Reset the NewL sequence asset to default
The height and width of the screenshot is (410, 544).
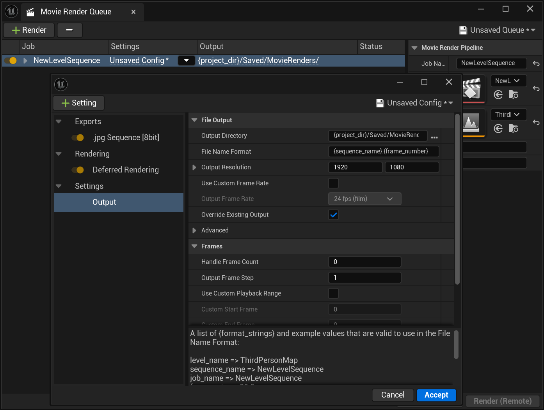click(x=536, y=88)
